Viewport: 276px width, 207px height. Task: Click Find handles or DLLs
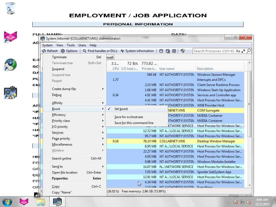pyautogui.click(x=100, y=51)
